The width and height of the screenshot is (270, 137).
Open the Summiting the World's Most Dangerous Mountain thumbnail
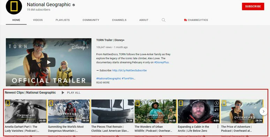click(69, 111)
